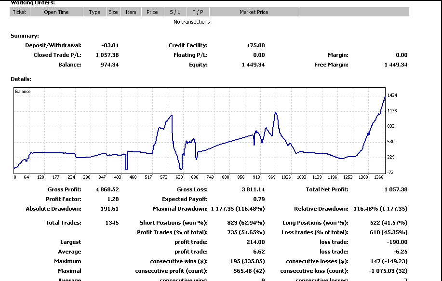
Task: Select the Open Time column header
Action: pos(56,12)
